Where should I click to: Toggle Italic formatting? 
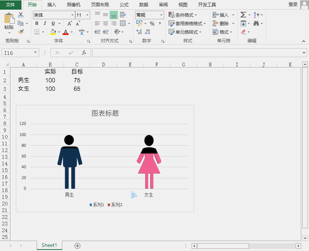pos(45,23)
